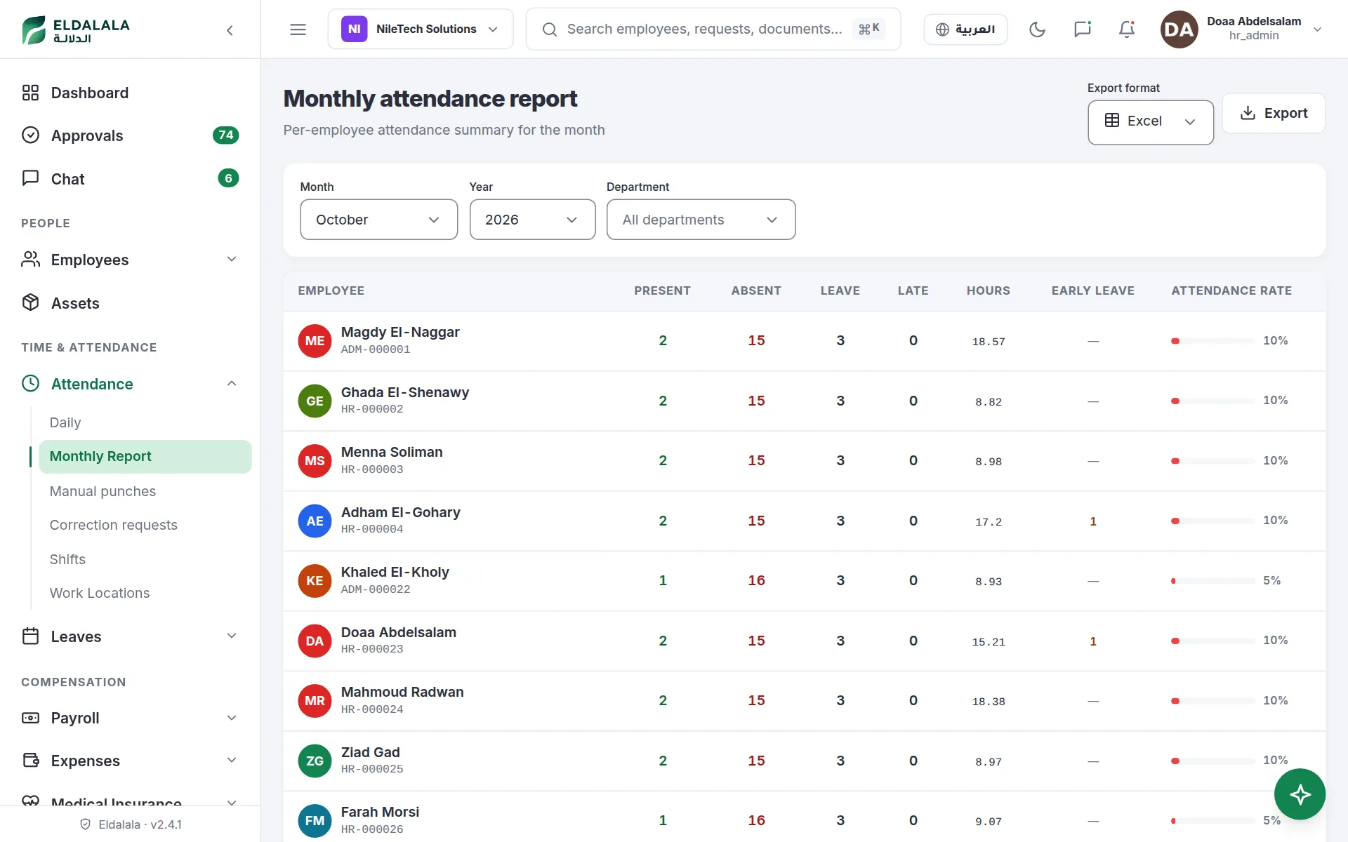Collapse the sidebar with the chevron arrow
The image size is (1348, 842).
230,30
